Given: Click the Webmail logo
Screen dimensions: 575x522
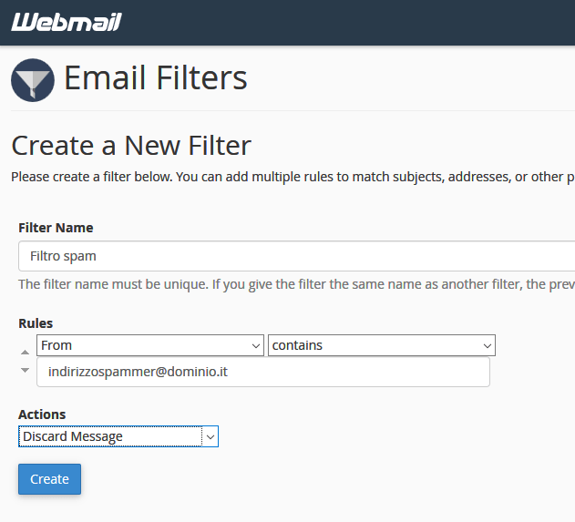Looking at the screenshot, I should [x=66, y=22].
